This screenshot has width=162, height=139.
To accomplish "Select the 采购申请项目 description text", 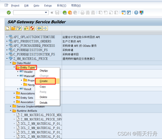I will [x=70, y=55].
